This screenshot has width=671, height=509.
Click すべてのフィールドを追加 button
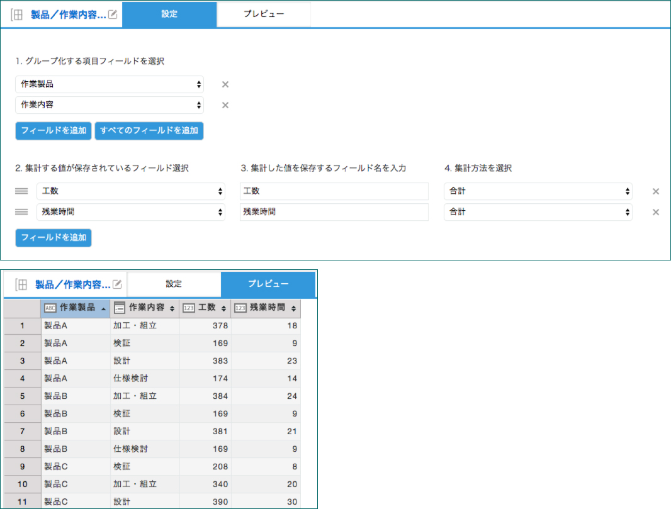tap(149, 131)
